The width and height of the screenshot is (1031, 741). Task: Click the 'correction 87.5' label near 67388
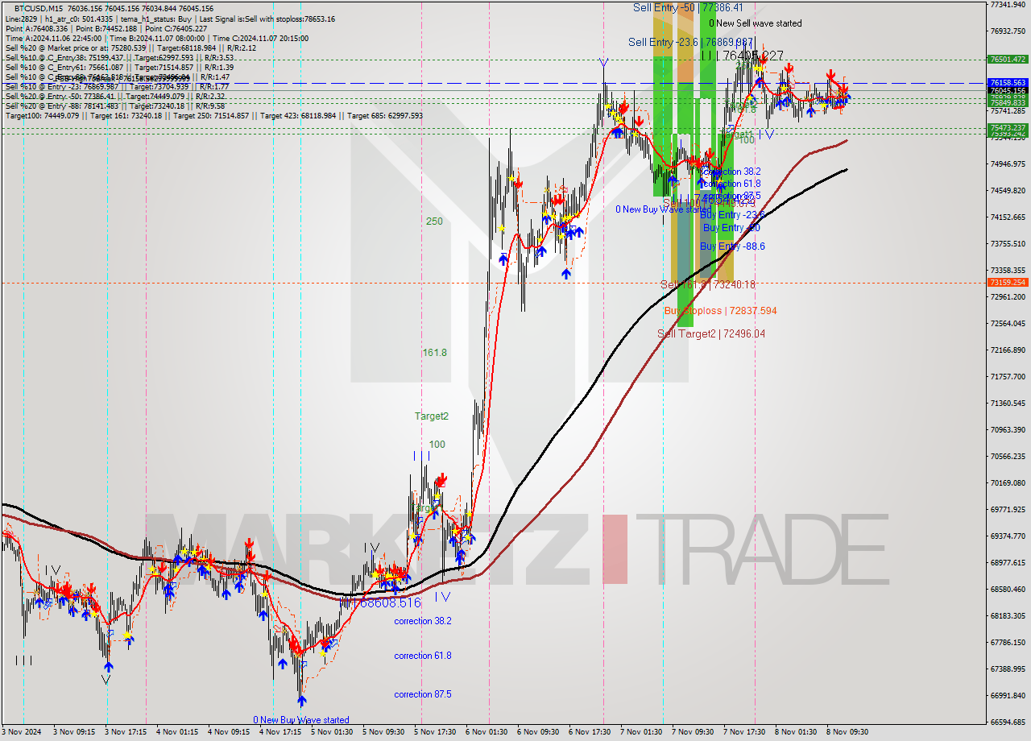point(423,694)
